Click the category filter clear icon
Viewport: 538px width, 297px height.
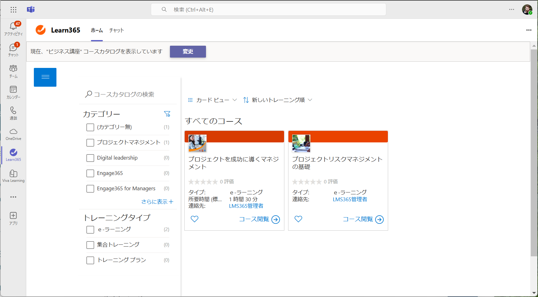coord(167,114)
